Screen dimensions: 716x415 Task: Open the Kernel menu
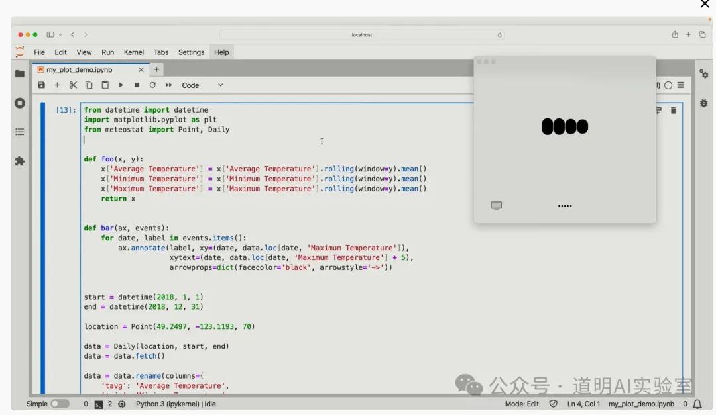pyautogui.click(x=133, y=52)
